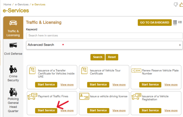Screen dimensions: 183x117
Task: Click the Vehicle Tour Certificate document icon
Action: click(x=84, y=70)
